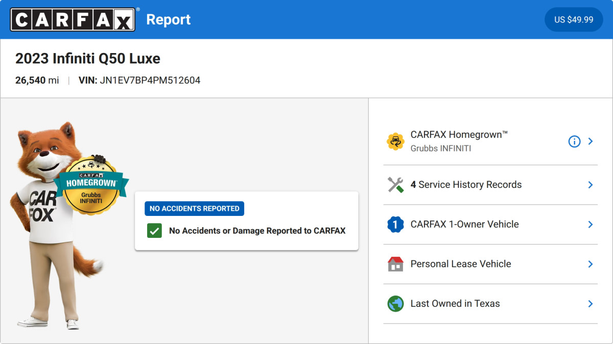
Task: Open Personal Lease Vehicle link
Action: 461,264
